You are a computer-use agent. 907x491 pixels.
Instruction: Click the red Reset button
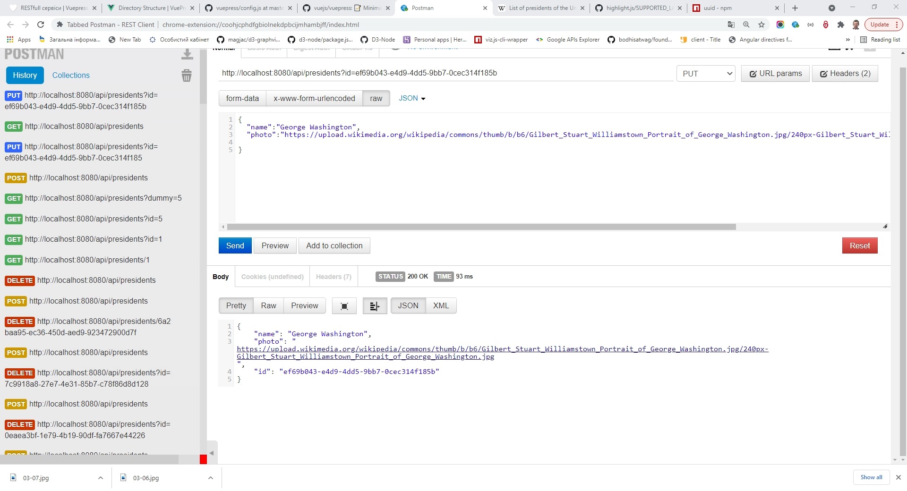859,245
